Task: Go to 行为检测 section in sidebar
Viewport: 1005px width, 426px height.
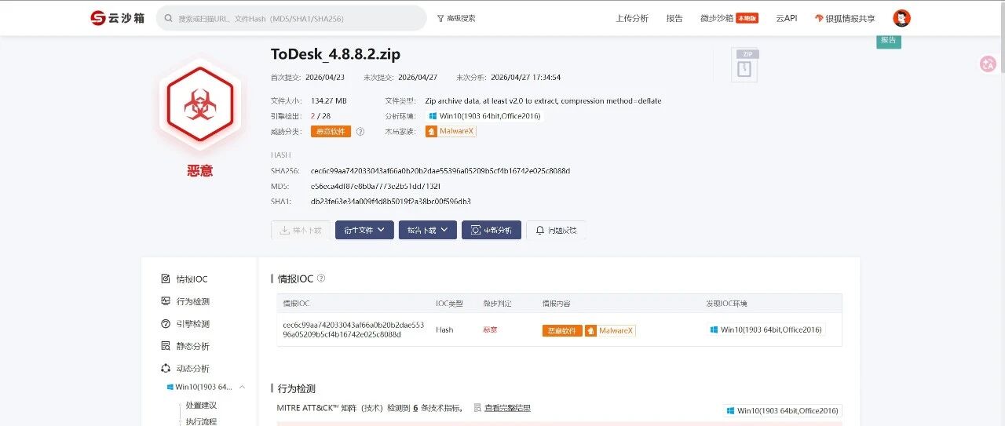Action: 185,301
